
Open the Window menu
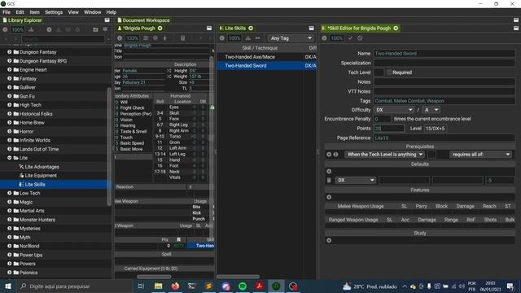tap(92, 12)
